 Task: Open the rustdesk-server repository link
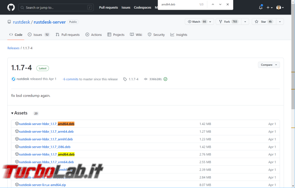pyautogui.click(x=49, y=22)
